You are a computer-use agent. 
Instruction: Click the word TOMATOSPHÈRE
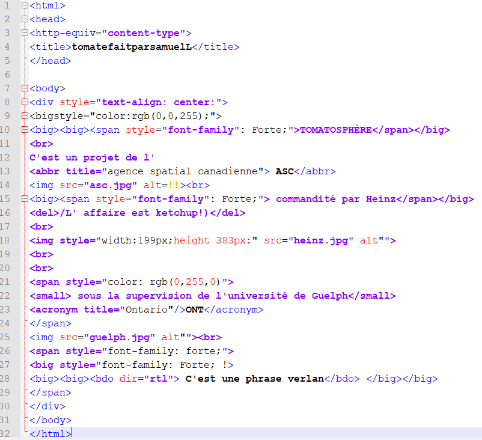[x=336, y=130]
